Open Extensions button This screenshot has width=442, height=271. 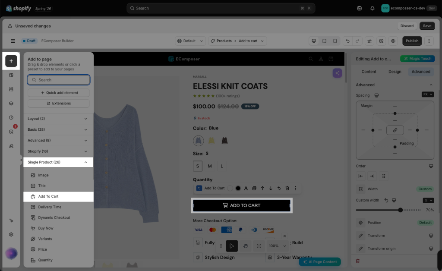click(x=59, y=104)
